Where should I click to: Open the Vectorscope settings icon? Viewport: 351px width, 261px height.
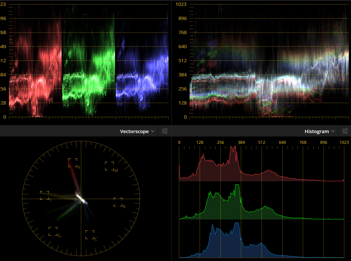tap(165, 131)
